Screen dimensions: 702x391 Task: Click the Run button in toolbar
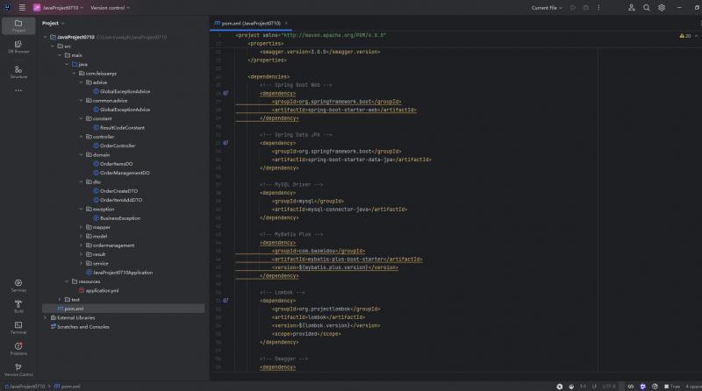point(573,8)
